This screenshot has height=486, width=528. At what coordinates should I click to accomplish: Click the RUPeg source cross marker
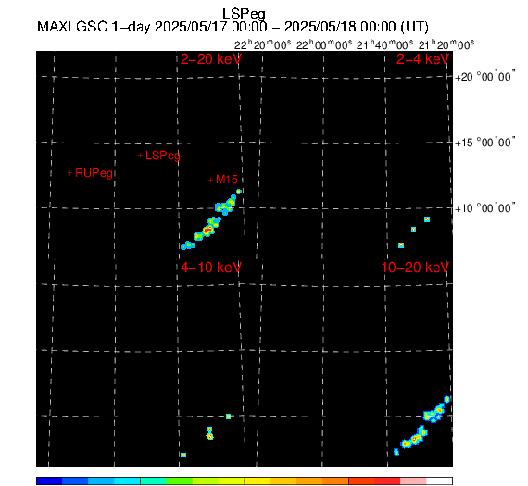[x=70, y=173]
